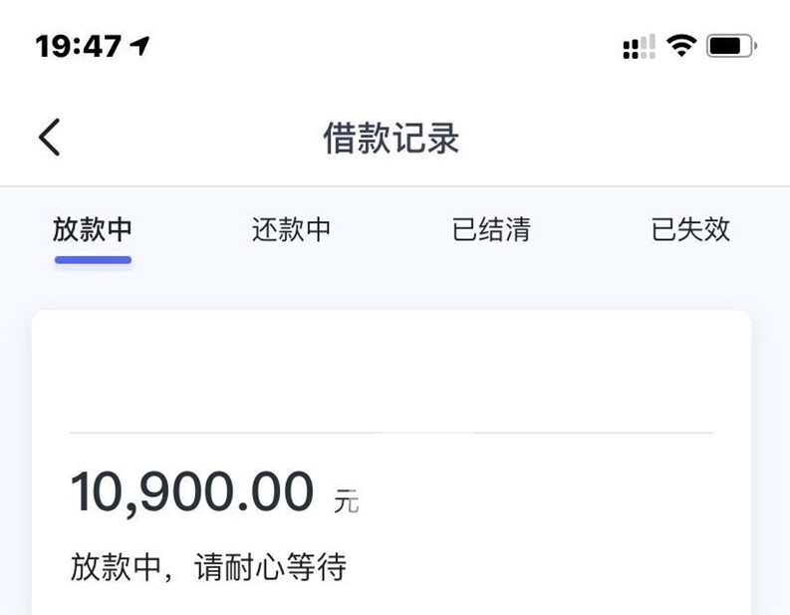Screen dimensions: 790x615
Task: Tap the 19:47 clock in status bar
Action: pyautogui.click(x=79, y=46)
